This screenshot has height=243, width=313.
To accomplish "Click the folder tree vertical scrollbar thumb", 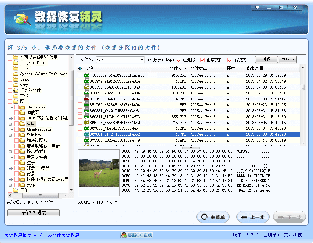I will tap(71, 98).
